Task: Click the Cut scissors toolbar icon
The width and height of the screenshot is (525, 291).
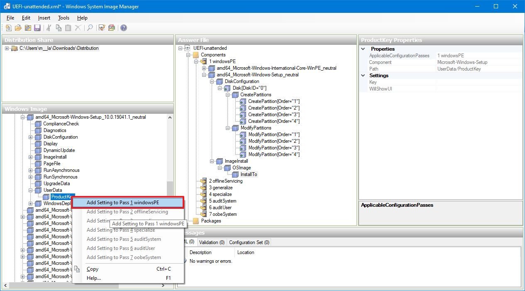Action: pos(49,28)
